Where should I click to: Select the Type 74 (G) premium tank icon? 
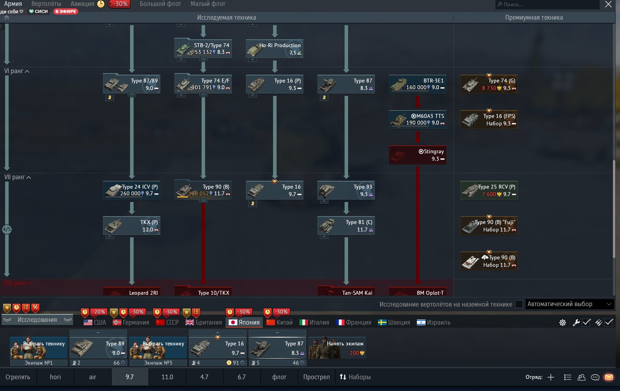tap(470, 84)
